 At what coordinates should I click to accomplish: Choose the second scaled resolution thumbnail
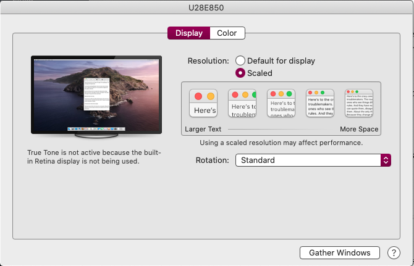point(242,104)
